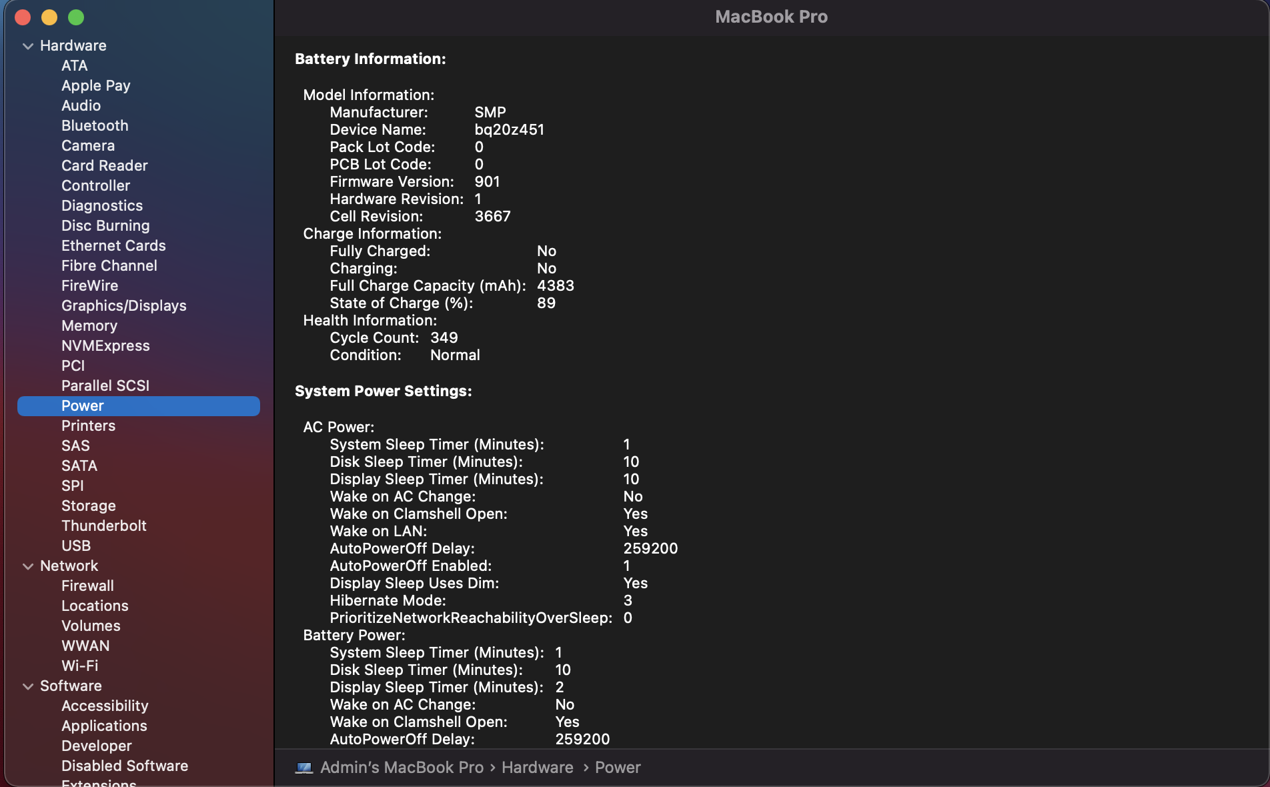1270x787 pixels.
Task: Collapse the Hardware section chevron
Action: (28, 46)
